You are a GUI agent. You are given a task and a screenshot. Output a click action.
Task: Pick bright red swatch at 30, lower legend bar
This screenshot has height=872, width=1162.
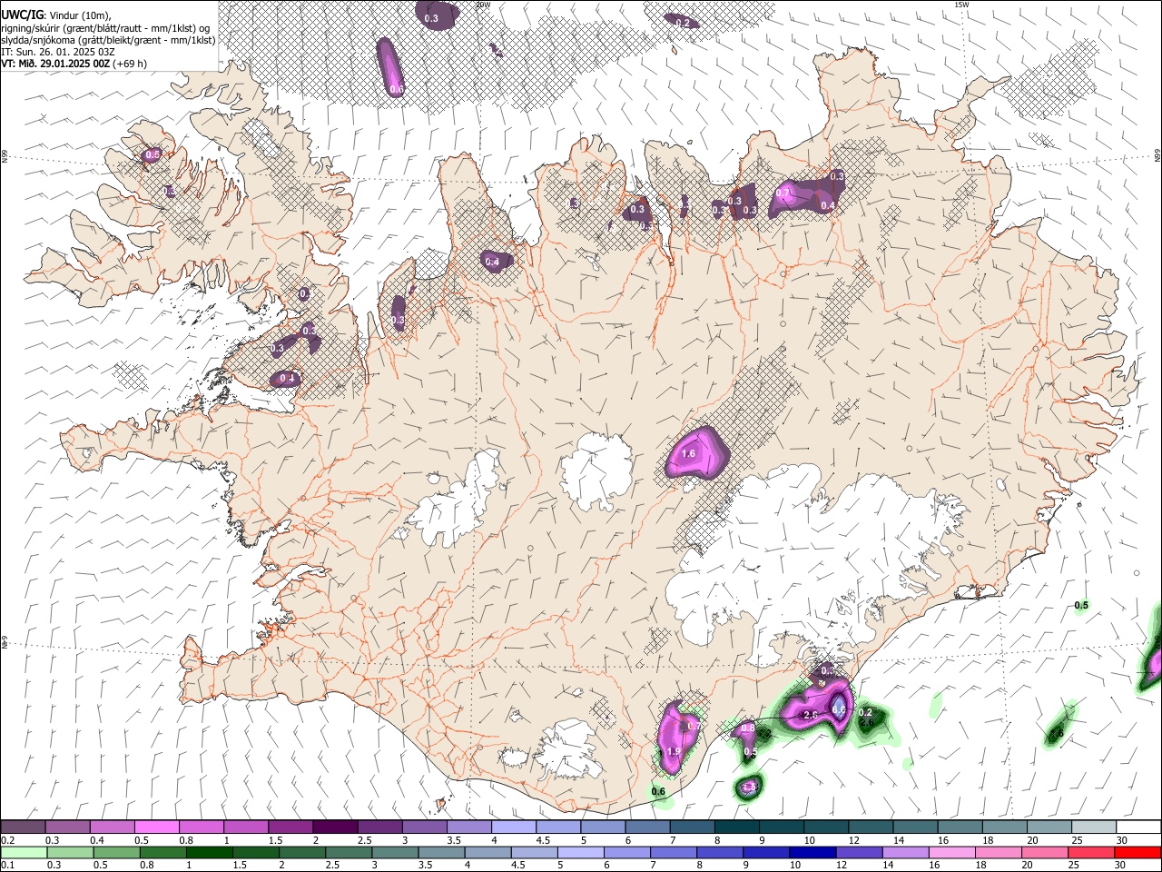click(x=1137, y=852)
